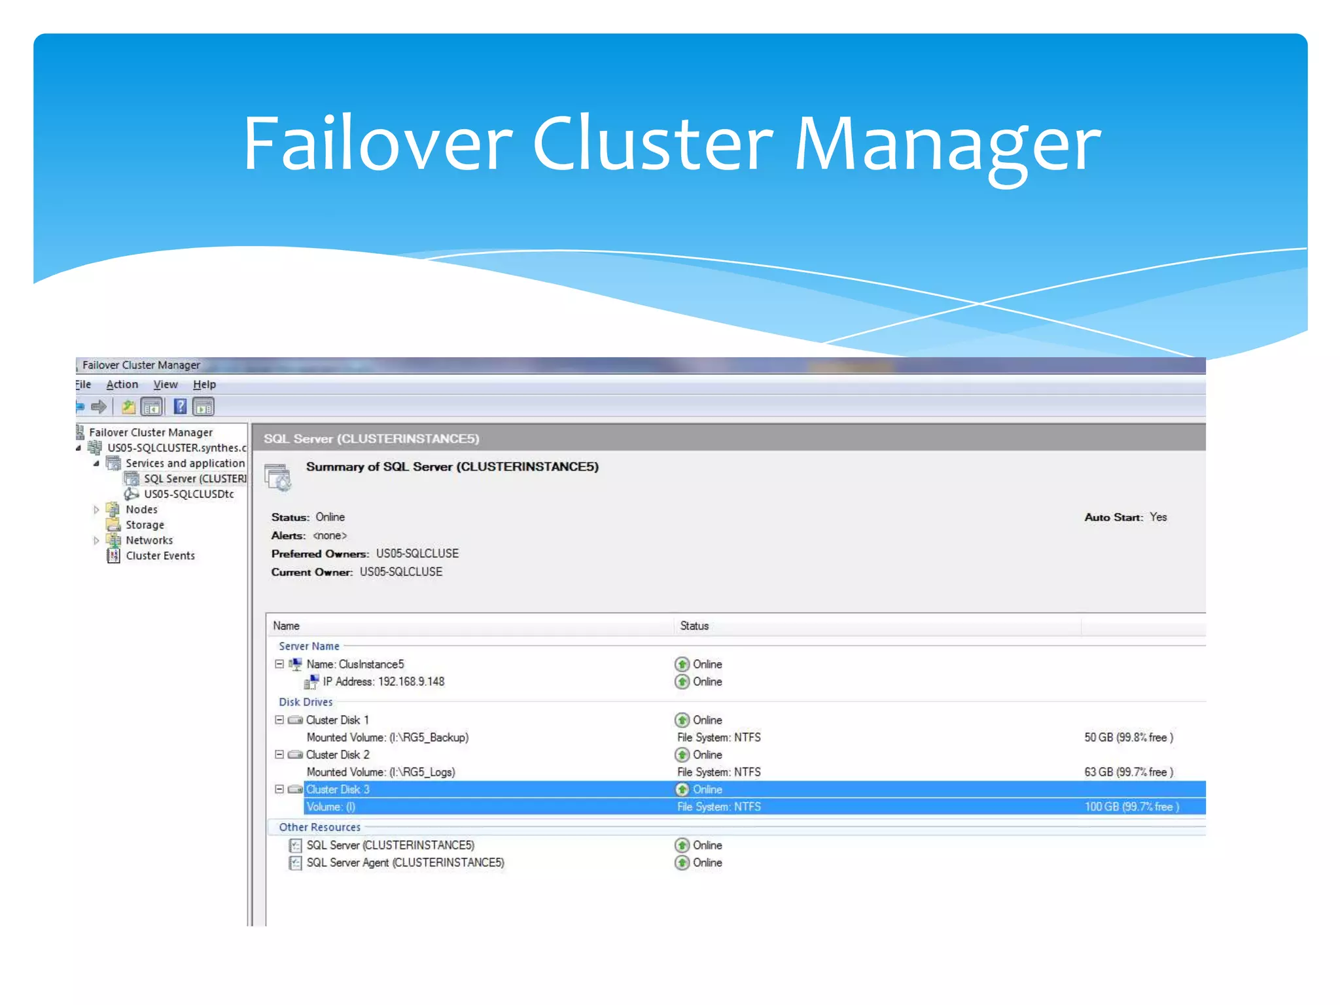This screenshot has height=1005, width=1340.
Task: Collapse the Name: ClusInstance5 resource
Action: tap(279, 663)
